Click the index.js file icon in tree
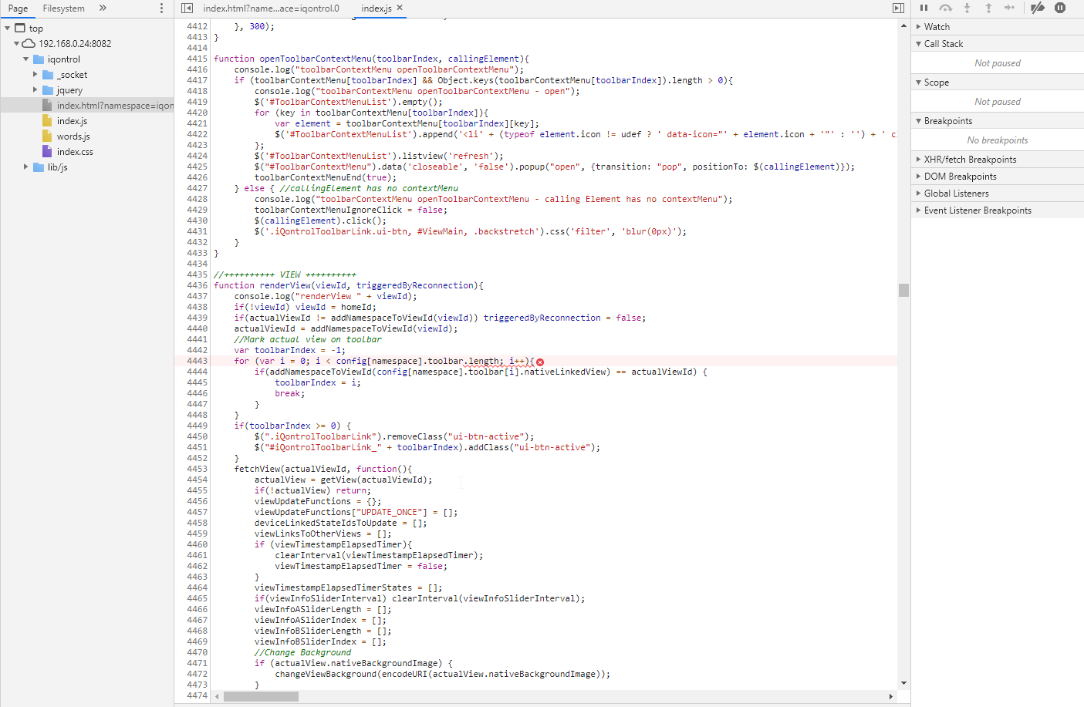 (x=48, y=120)
